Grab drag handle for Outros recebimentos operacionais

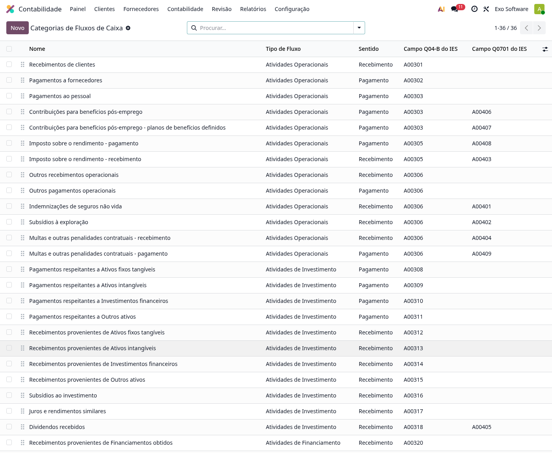(x=22, y=175)
